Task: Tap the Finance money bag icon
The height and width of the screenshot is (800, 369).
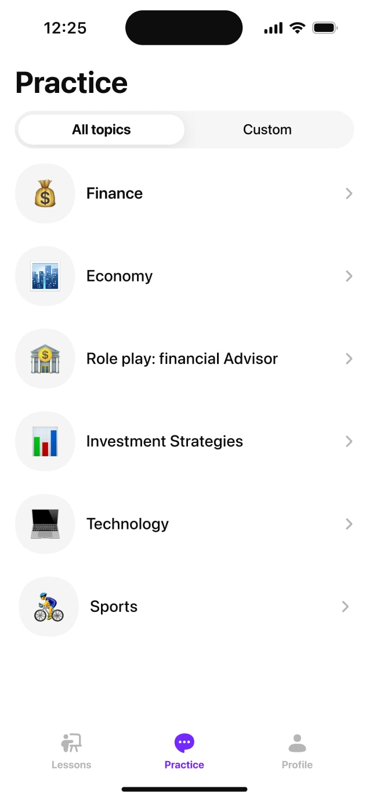Action: [x=45, y=193]
